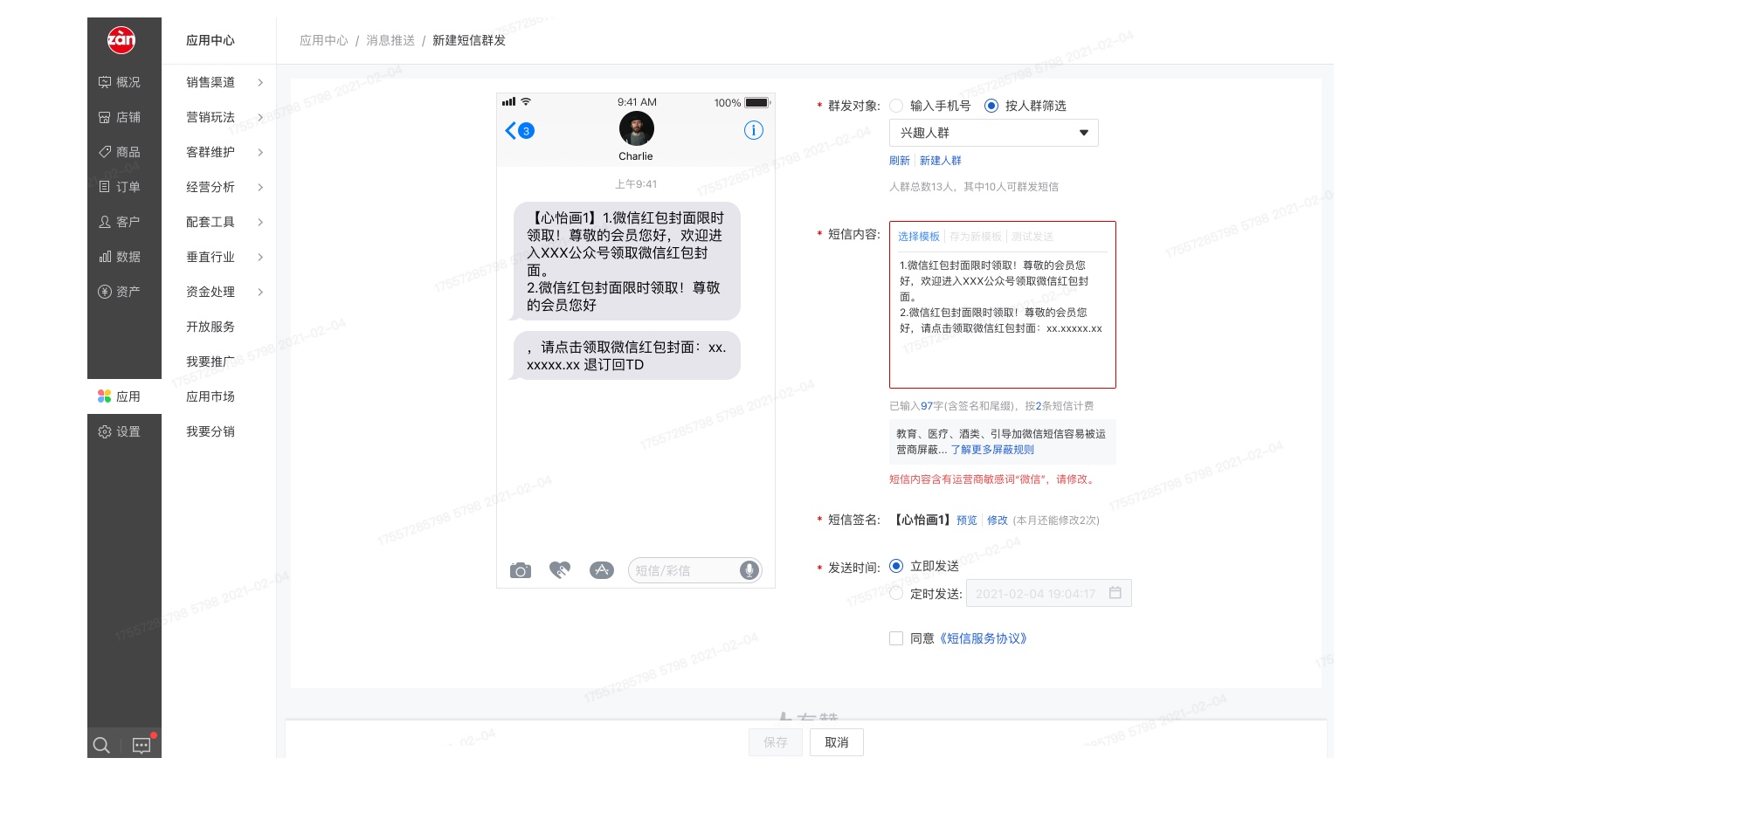Click the 新建人群 link

pos(940,161)
